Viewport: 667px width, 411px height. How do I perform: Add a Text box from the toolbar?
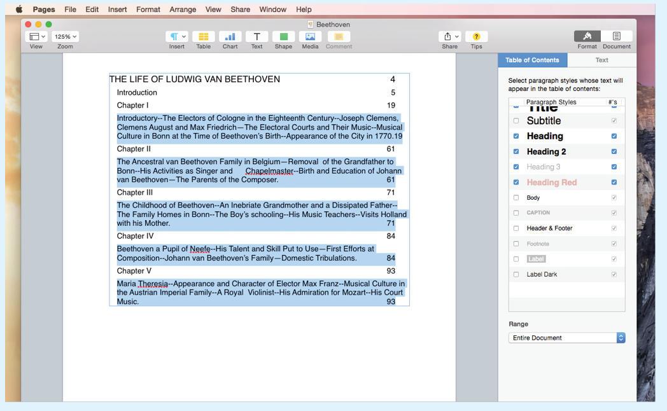pos(257,36)
